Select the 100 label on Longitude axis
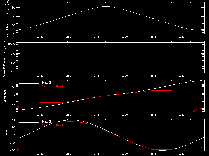This screenshot has width=209, height=156. pos(13,87)
